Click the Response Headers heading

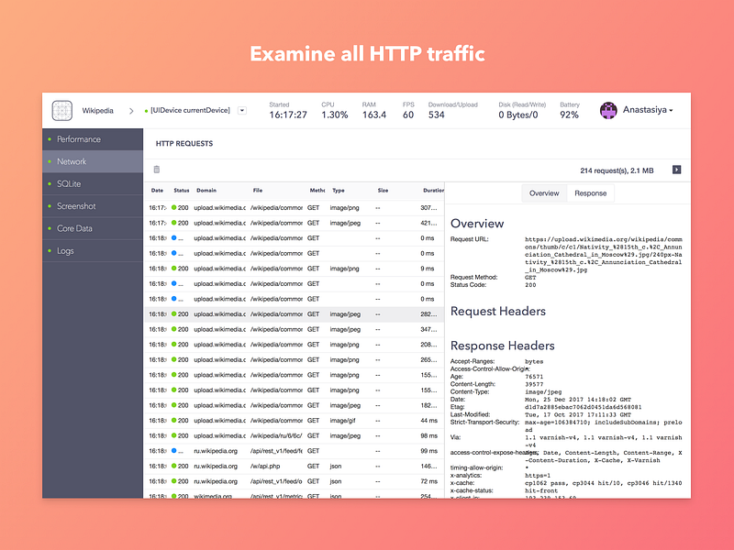[502, 346]
